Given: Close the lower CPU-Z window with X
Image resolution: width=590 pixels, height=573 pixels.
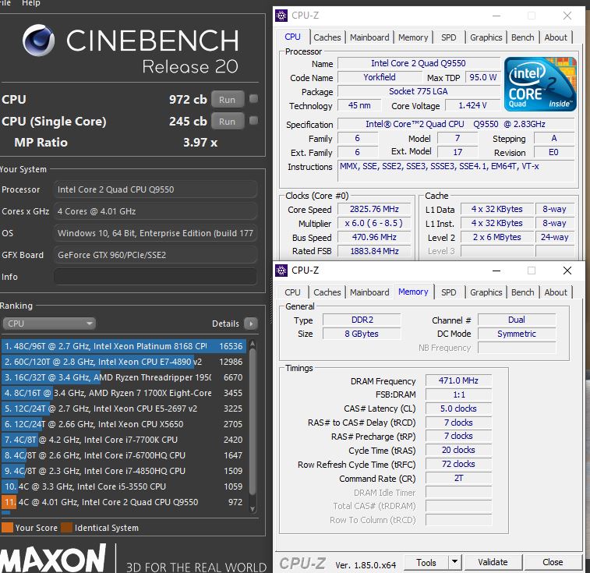Looking at the screenshot, I should pos(567,271).
